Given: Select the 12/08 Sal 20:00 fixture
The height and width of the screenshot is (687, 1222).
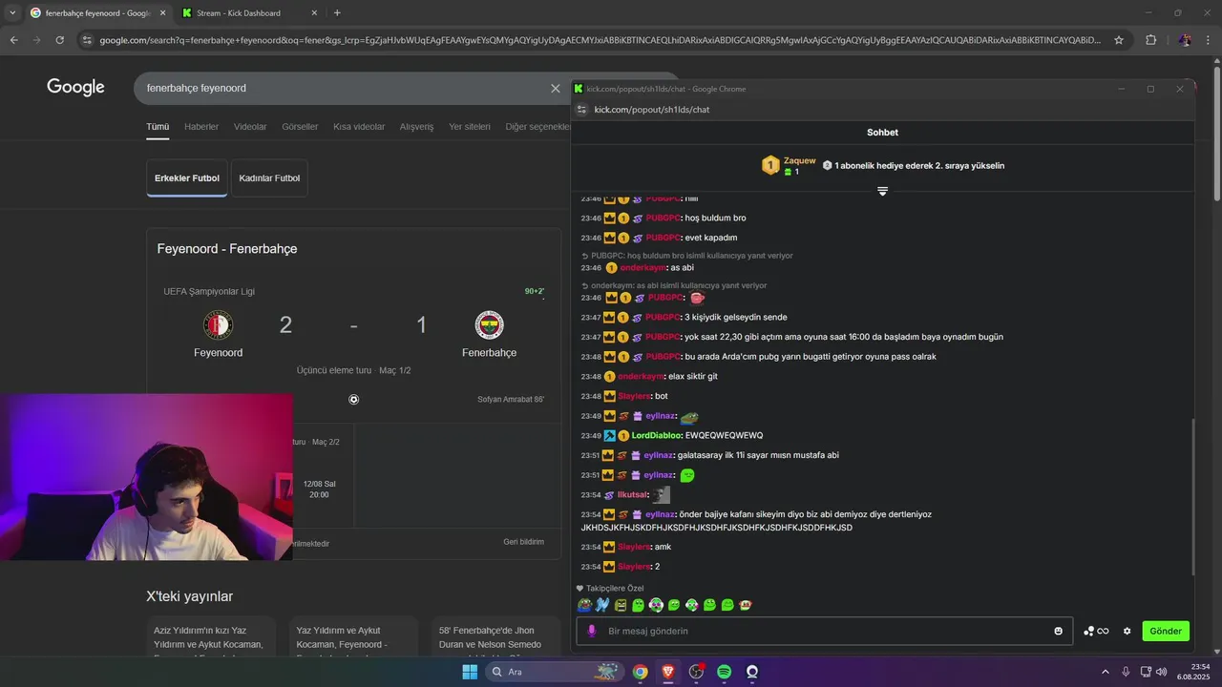Looking at the screenshot, I should pyautogui.click(x=319, y=489).
